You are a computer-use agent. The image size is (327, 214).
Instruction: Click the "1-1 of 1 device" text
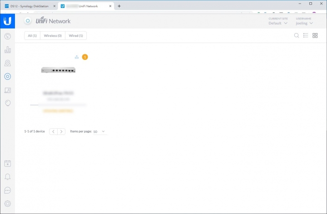point(35,131)
